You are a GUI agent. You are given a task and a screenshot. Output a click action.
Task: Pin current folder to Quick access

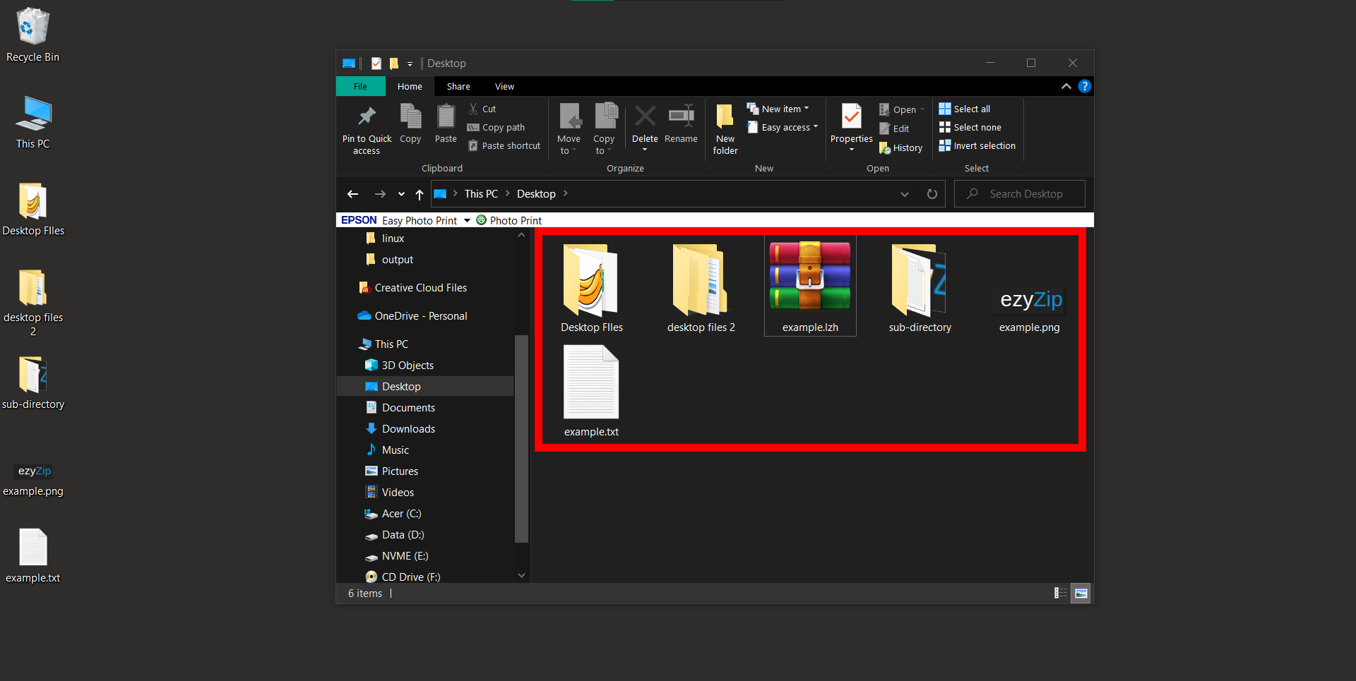366,128
